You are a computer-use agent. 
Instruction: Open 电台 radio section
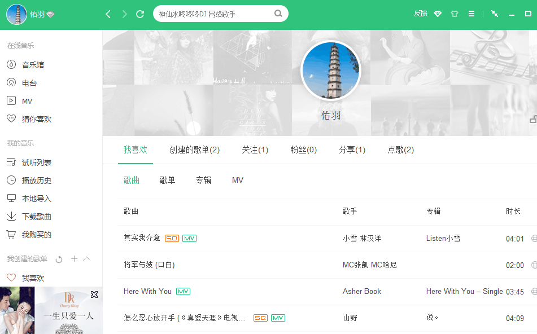click(29, 83)
